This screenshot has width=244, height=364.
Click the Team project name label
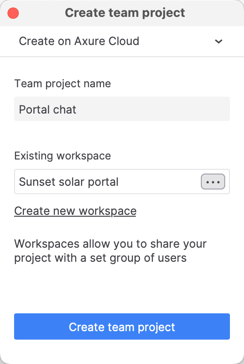(x=63, y=83)
